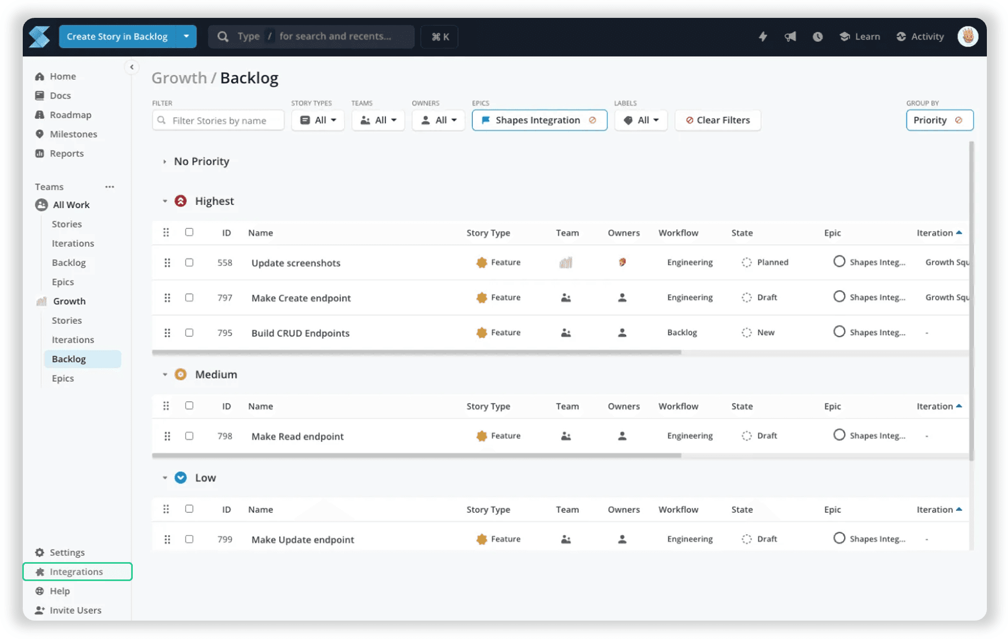Screen dimensions: 1008x639
Task: Collapse the Highest priority group
Action: tap(165, 201)
